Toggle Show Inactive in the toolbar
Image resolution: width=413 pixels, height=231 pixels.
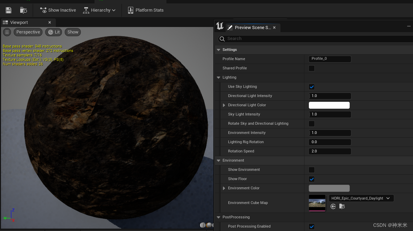[x=58, y=10]
